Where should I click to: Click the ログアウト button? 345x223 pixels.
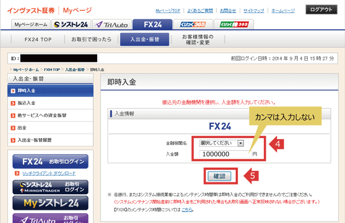(321, 9)
